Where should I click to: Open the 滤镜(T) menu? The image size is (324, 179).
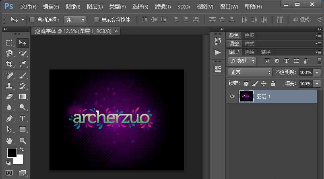[x=163, y=7]
